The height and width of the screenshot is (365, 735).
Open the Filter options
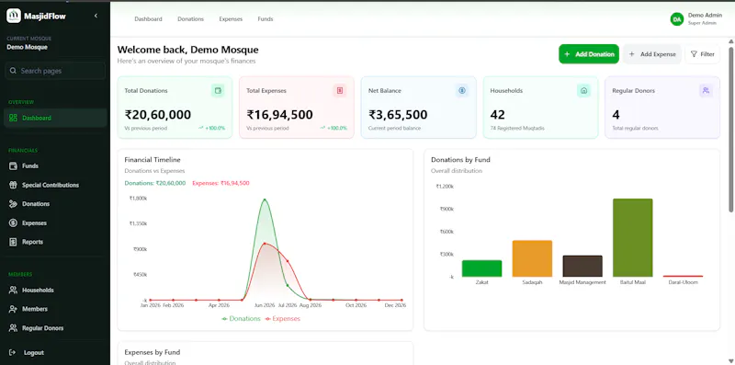(x=702, y=54)
